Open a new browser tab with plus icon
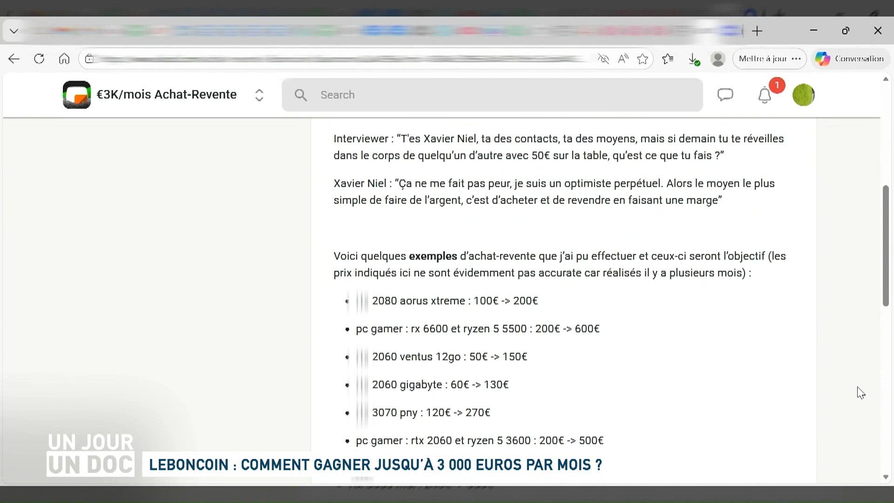The height and width of the screenshot is (503, 894). pos(757,31)
